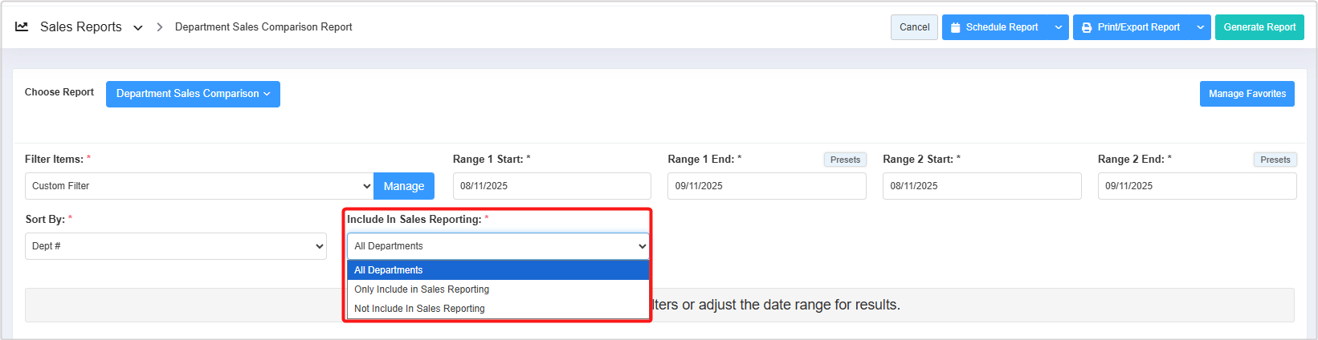
Task: Click the printer icon on Print/Export Report
Action: [1087, 27]
